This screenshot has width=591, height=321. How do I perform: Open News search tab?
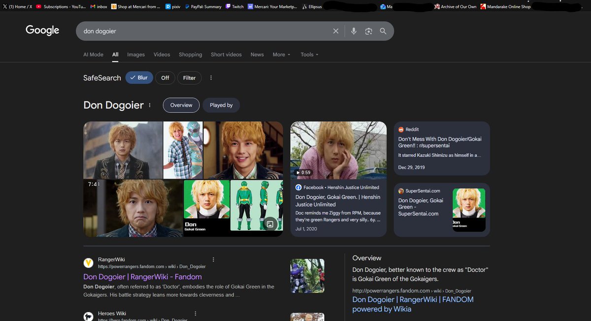pyautogui.click(x=257, y=55)
